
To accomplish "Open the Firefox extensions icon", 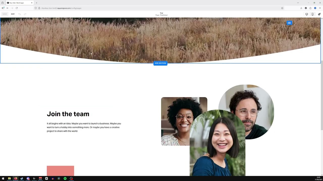I will [x=310, y=8].
